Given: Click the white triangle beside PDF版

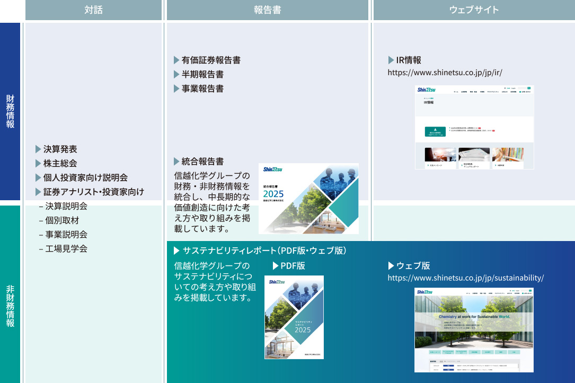Looking at the screenshot, I should coord(276,266).
